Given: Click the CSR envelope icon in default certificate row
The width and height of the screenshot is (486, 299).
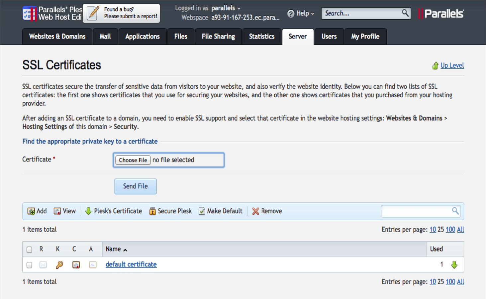Looking at the screenshot, I should 43,265.
